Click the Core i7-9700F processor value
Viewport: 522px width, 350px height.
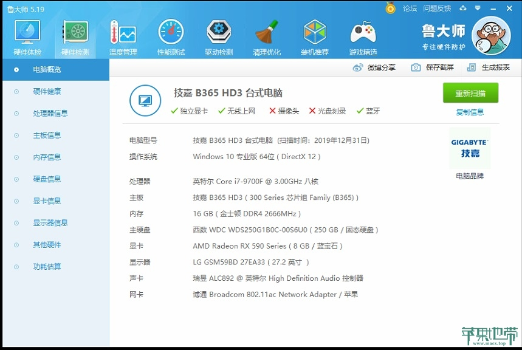pyautogui.click(x=256, y=182)
